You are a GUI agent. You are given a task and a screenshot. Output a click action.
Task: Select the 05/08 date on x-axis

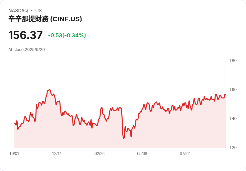pyautogui.click(x=142, y=154)
